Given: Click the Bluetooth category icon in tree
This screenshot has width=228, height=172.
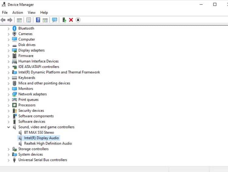Looking at the screenshot, I should click(x=14, y=28).
